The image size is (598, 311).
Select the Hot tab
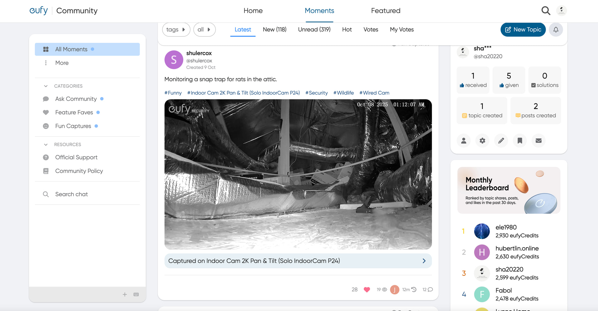[x=347, y=30]
